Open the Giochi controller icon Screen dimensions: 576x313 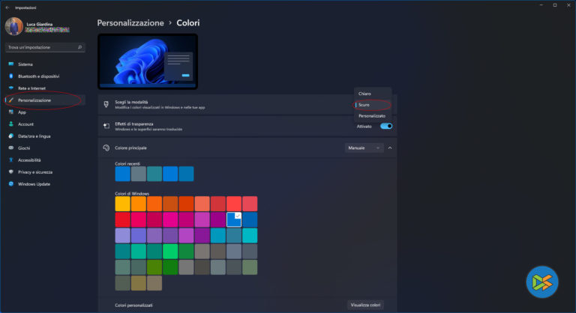point(11,148)
